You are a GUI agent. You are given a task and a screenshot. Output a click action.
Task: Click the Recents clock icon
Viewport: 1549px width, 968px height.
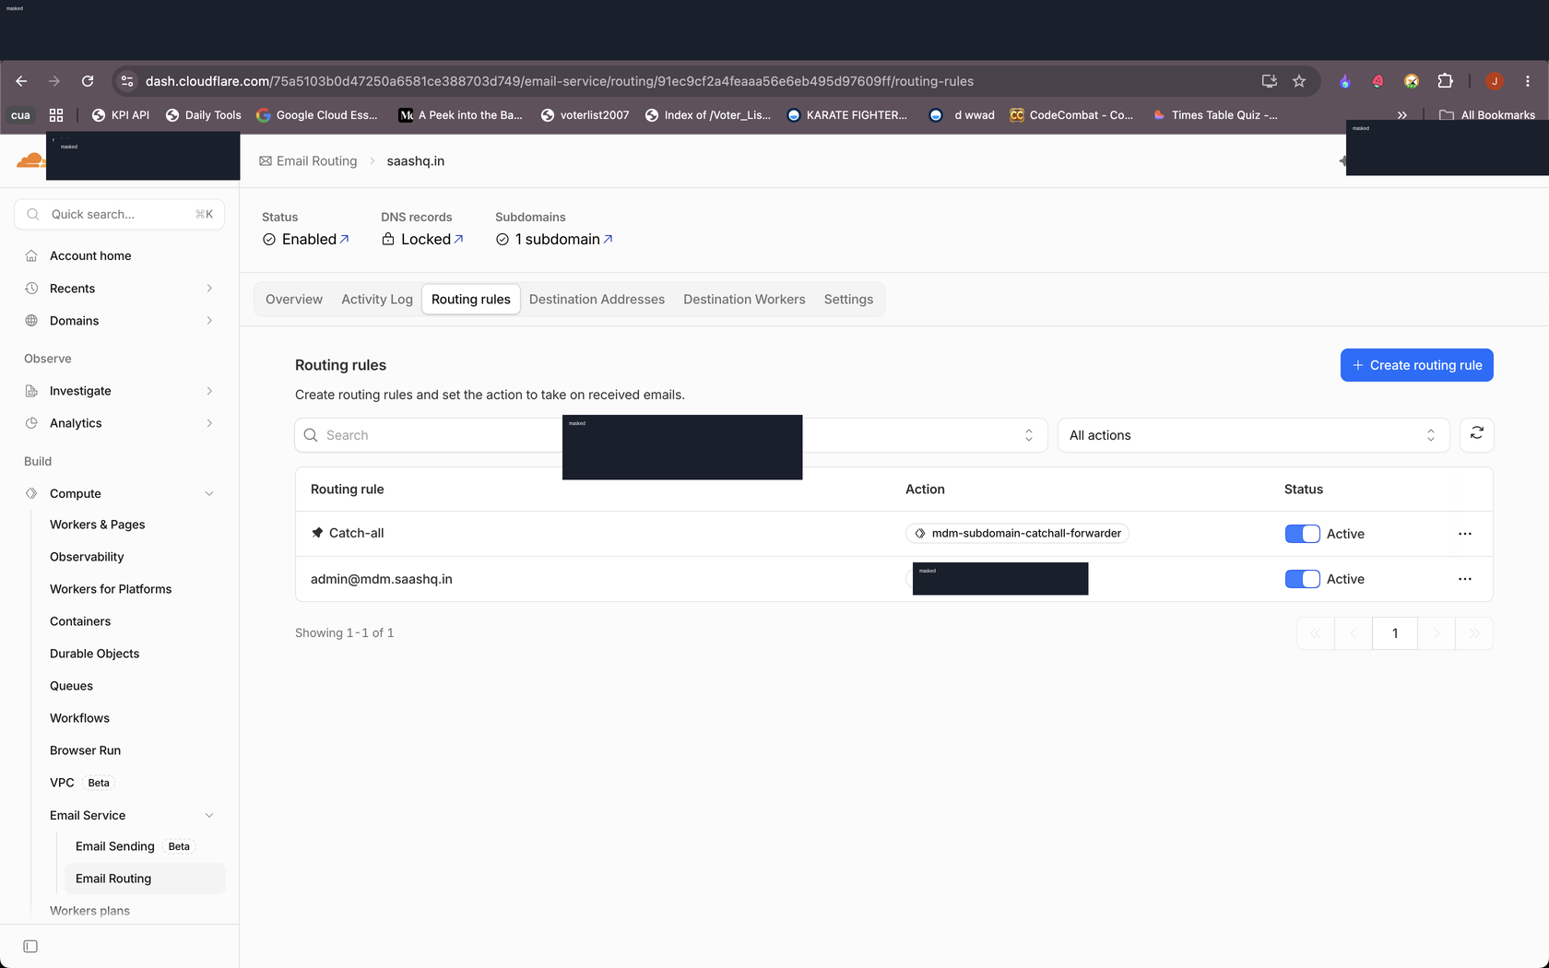pos(31,289)
